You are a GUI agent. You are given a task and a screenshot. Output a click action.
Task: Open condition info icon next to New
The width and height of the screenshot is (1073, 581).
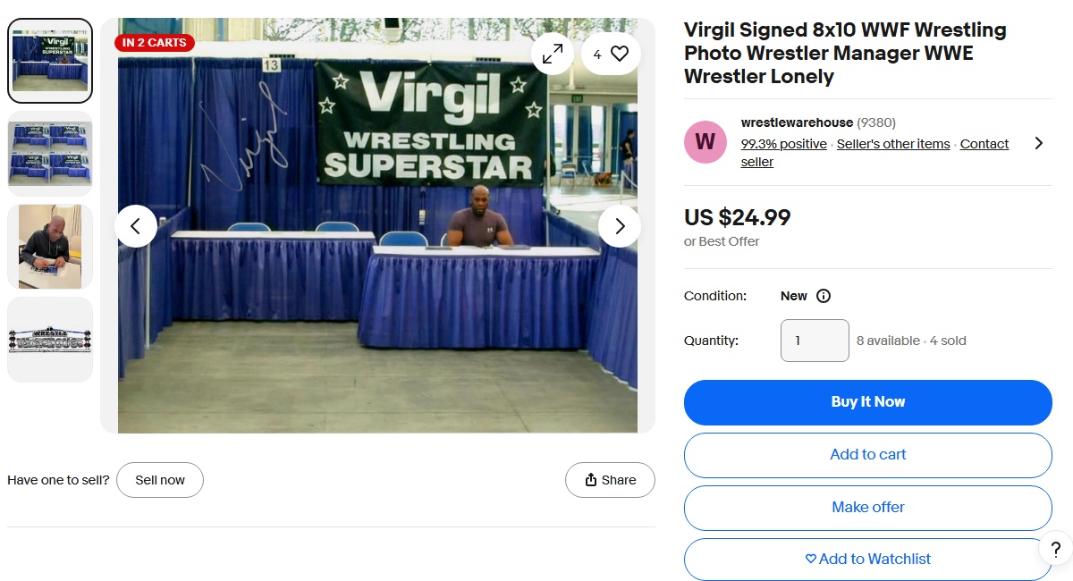point(824,296)
